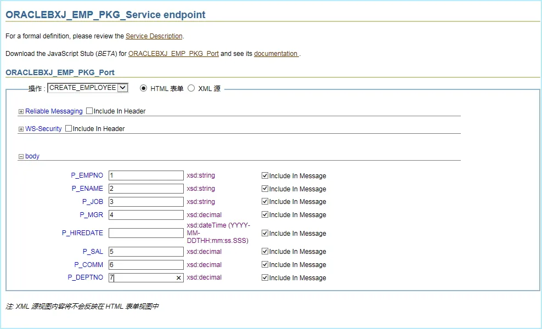Select the HTML 表单 radio button
This screenshot has width=542, height=329.
coord(144,88)
